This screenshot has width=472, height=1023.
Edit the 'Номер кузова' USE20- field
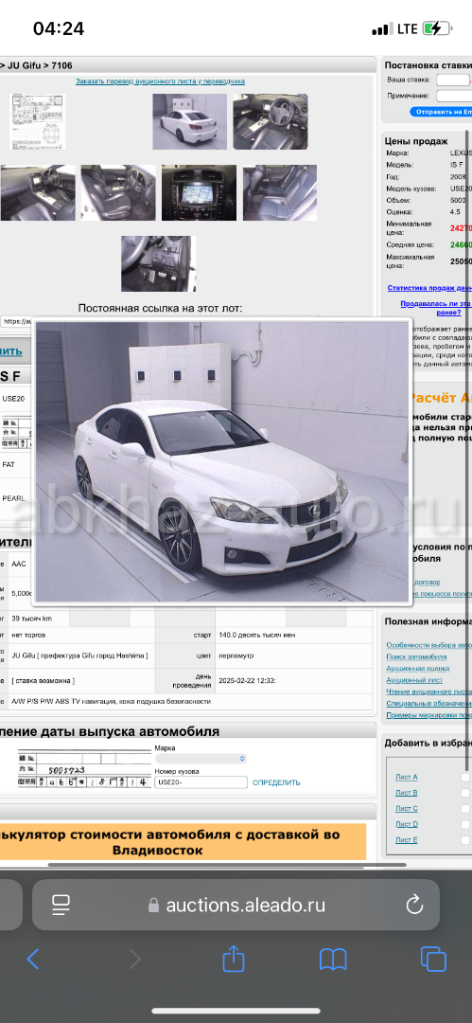[201, 782]
